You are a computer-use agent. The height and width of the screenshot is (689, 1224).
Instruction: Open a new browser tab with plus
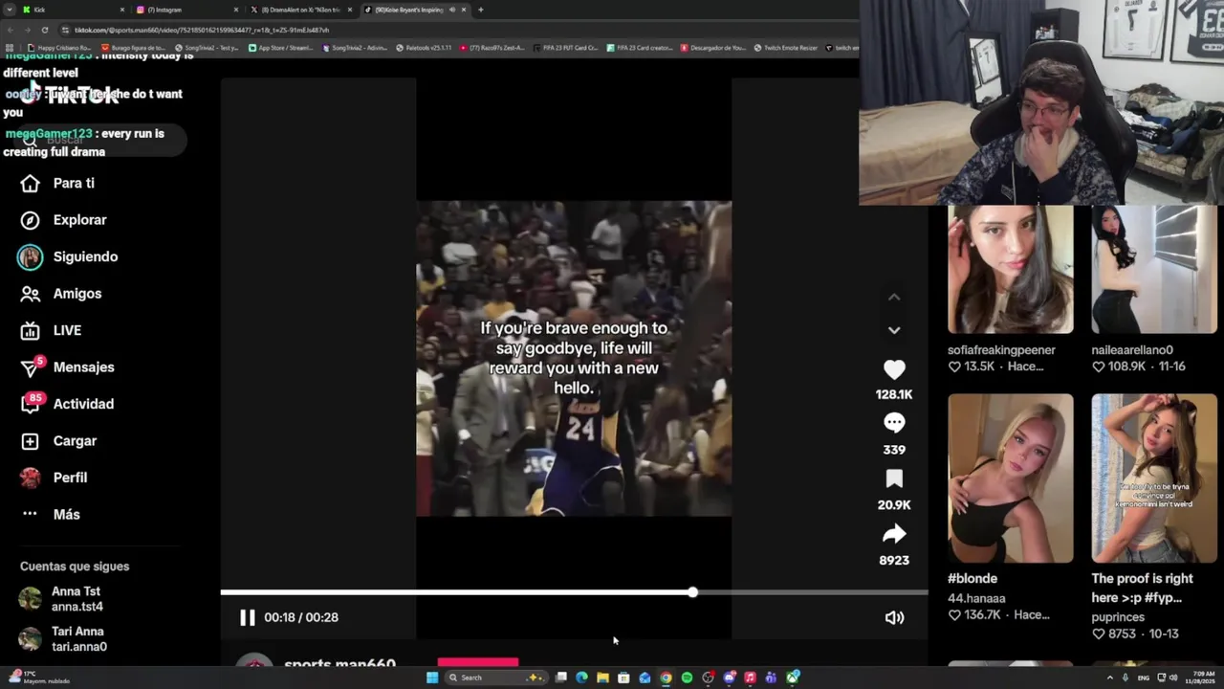[x=480, y=10]
